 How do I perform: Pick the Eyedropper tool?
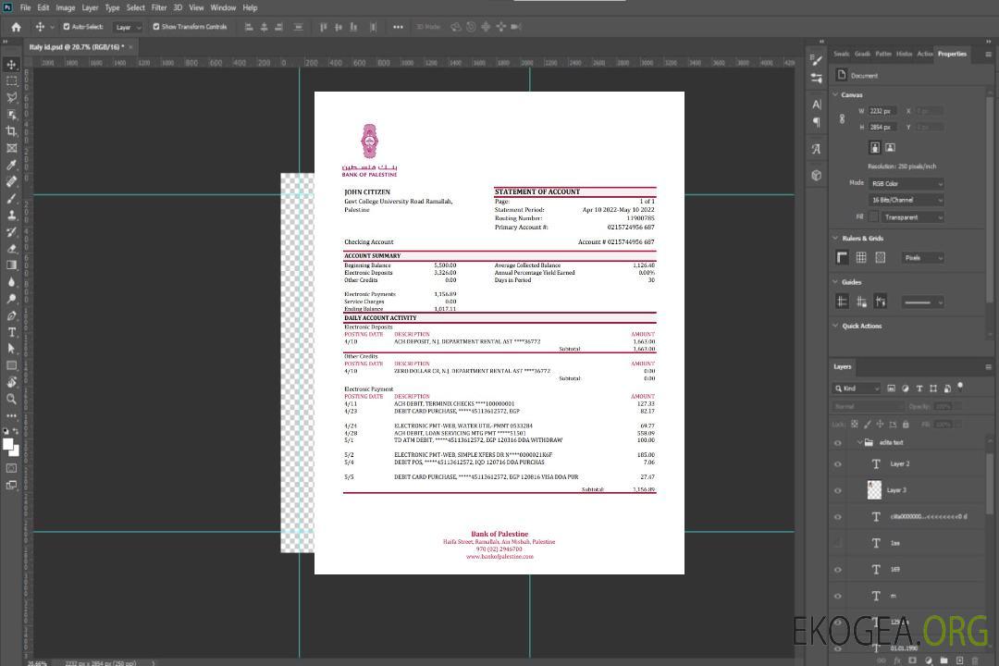(x=12, y=165)
